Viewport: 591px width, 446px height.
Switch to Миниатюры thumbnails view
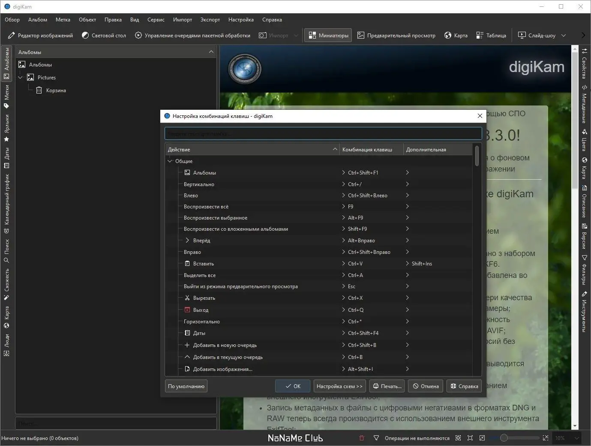[x=328, y=36]
